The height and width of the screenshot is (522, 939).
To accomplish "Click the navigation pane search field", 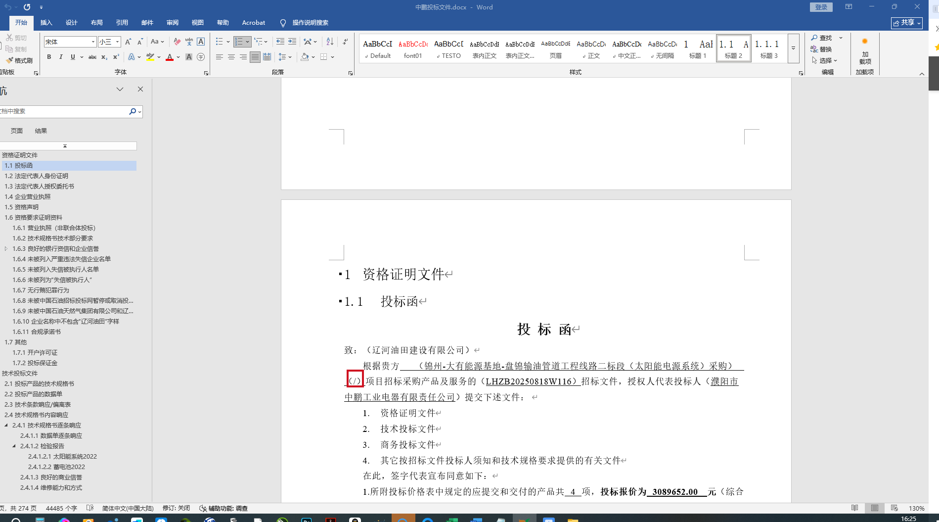I will click(63, 111).
